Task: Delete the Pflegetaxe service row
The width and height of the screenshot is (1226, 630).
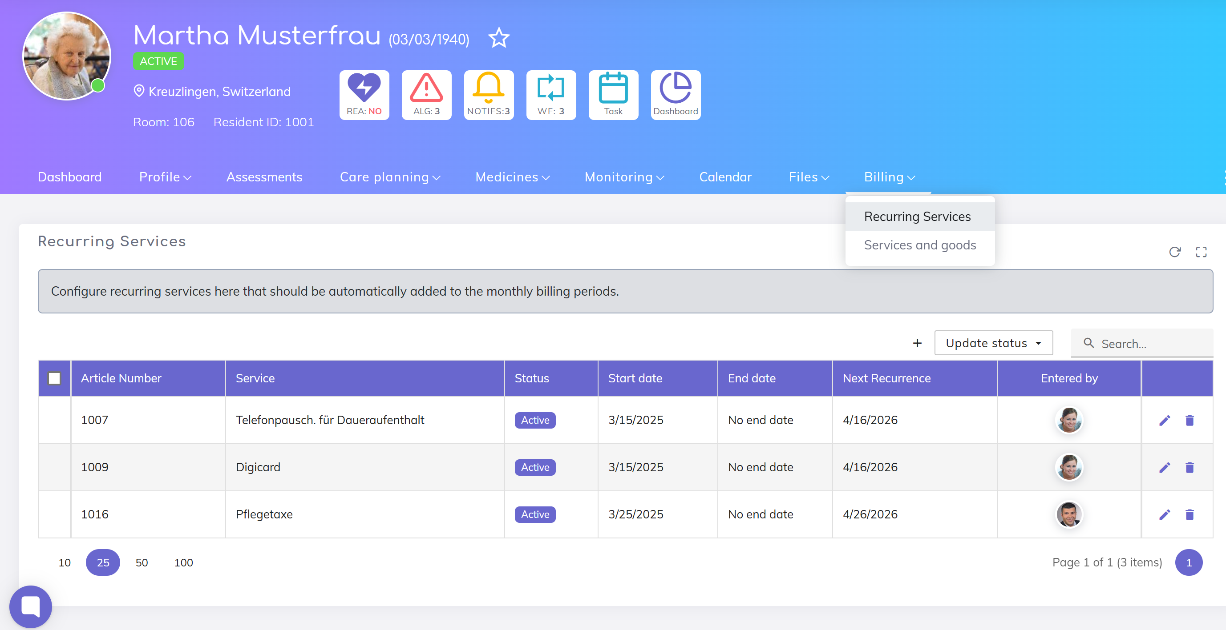Action: click(x=1190, y=514)
